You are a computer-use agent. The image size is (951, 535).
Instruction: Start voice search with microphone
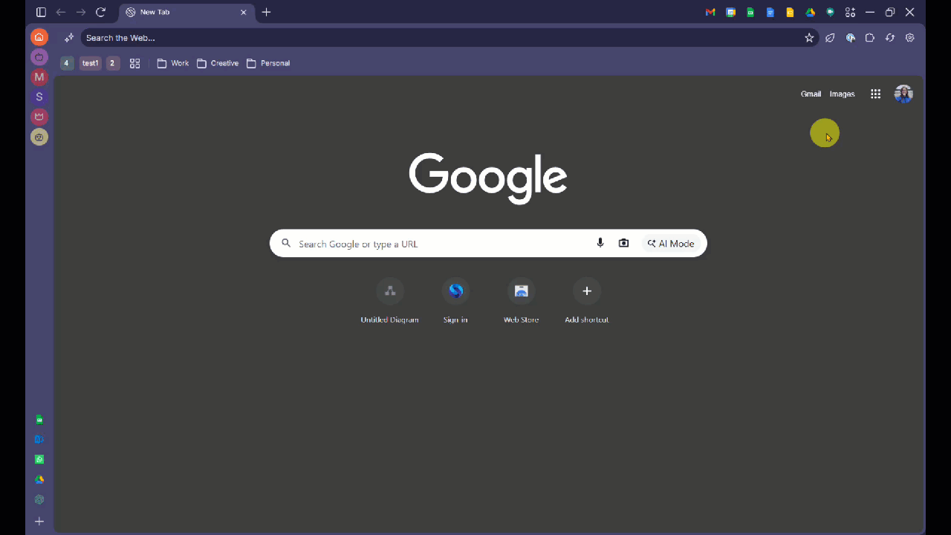pyautogui.click(x=600, y=243)
